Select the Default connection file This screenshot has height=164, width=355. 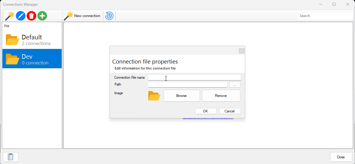[x=32, y=40]
